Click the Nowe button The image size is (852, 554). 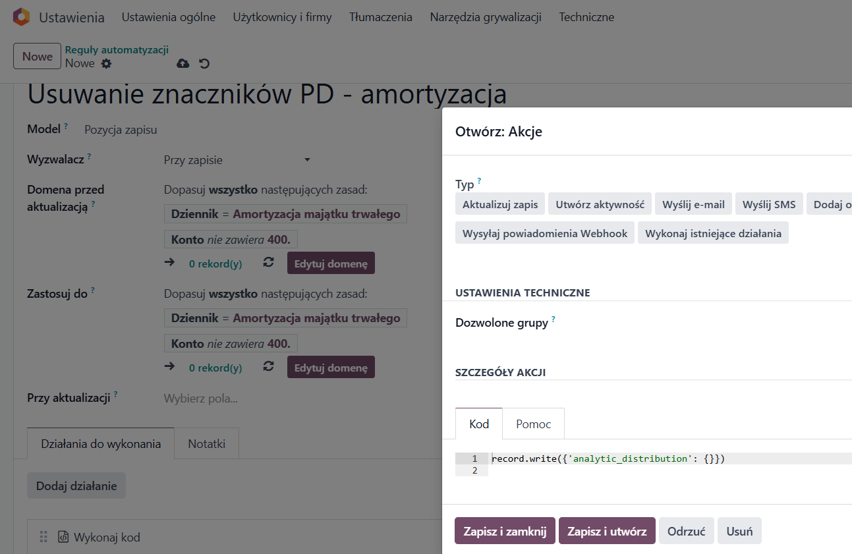click(38, 56)
